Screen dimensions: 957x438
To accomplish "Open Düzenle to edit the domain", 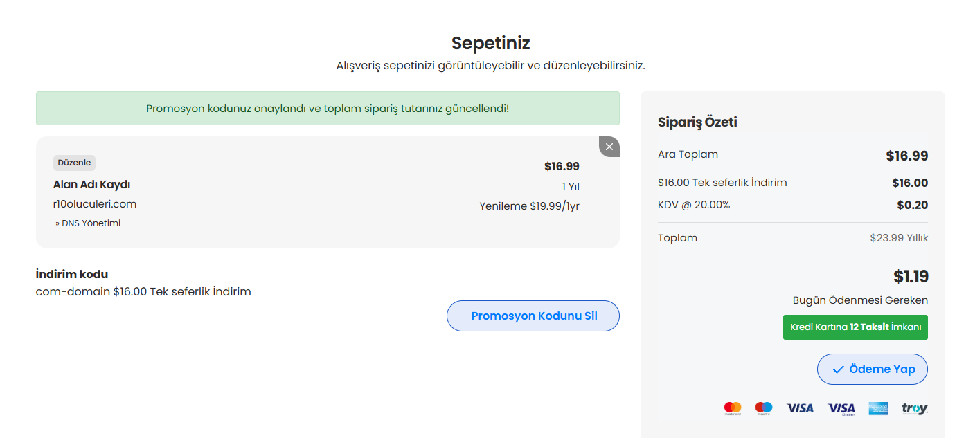I will point(74,163).
